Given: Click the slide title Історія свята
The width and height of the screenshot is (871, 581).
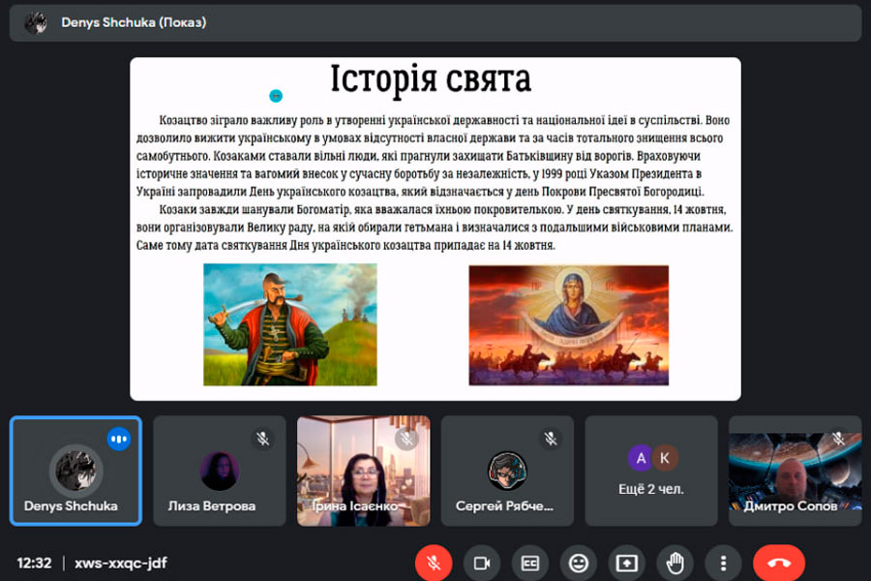Looking at the screenshot, I should pyautogui.click(x=431, y=79).
